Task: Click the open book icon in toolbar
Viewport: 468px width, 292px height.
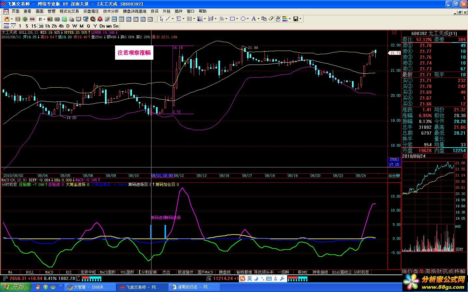Action: pos(78,19)
